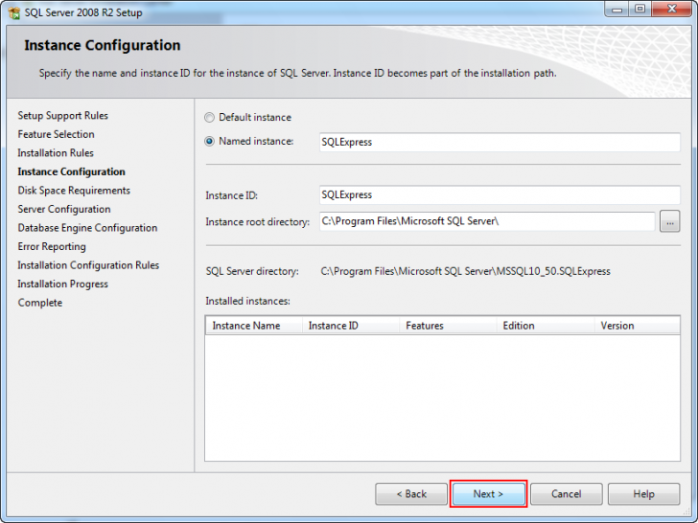Screen dimensions: 698x523
Task: Close the SQL Server 2008 R2 Setup window
Action: [x=672, y=9]
